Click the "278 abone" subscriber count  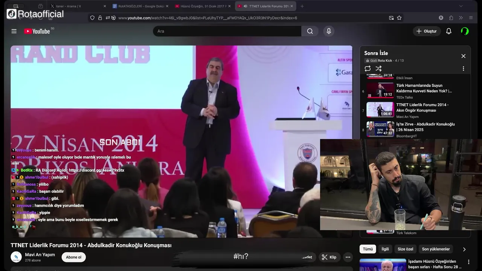click(33, 260)
